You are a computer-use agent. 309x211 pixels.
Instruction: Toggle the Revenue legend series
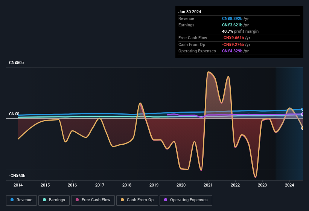pyautogui.click(x=21, y=200)
